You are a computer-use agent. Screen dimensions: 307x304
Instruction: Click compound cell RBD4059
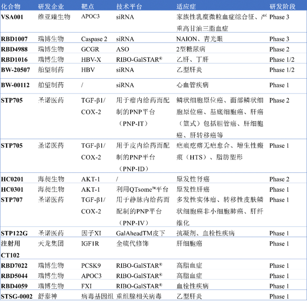(x=14, y=286)
